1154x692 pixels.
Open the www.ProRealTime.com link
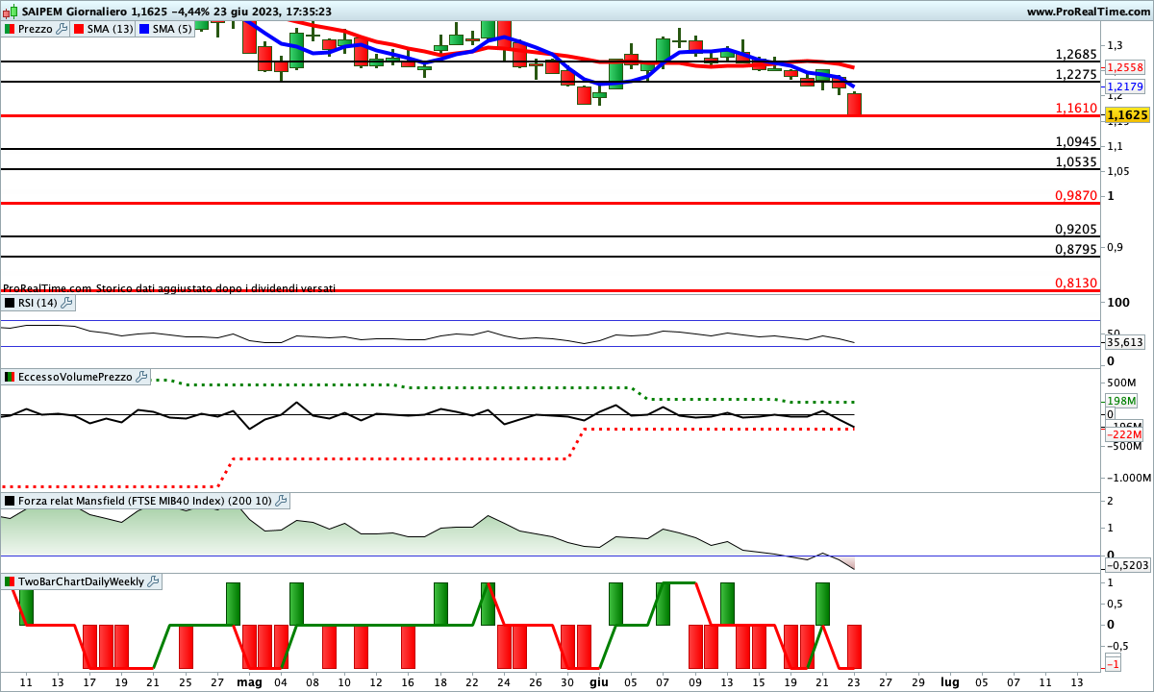[x=1089, y=12]
